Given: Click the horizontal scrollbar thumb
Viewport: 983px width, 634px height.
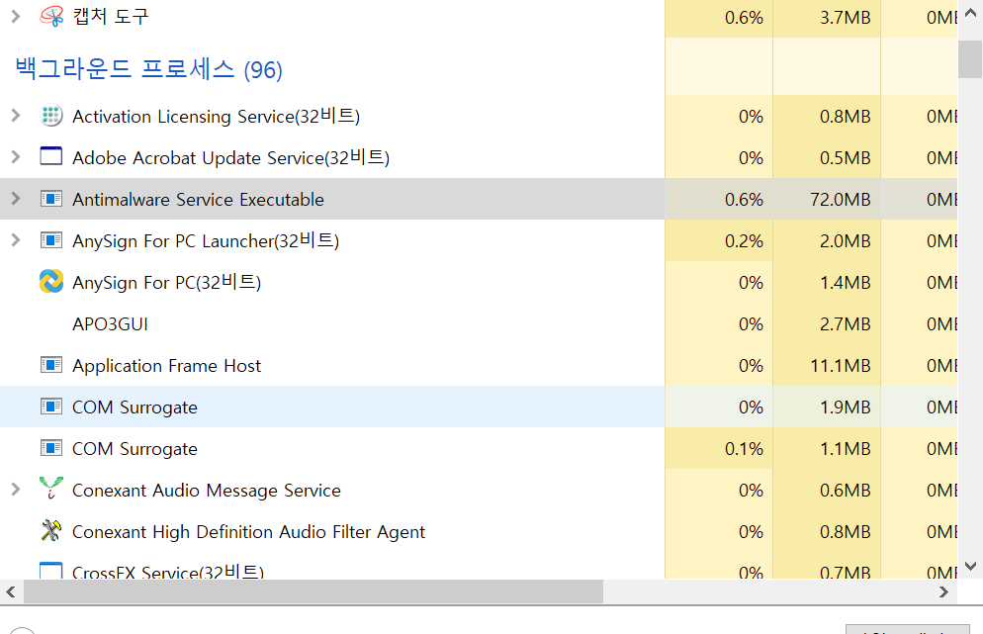Looking at the screenshot, I should (x=313, y=591).
